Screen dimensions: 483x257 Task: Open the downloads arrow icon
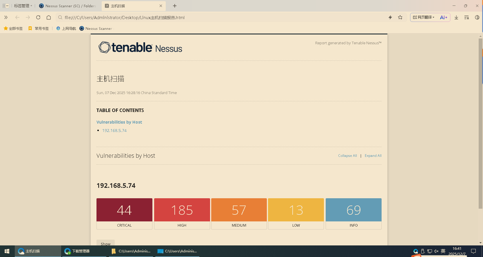click(456, 17)
